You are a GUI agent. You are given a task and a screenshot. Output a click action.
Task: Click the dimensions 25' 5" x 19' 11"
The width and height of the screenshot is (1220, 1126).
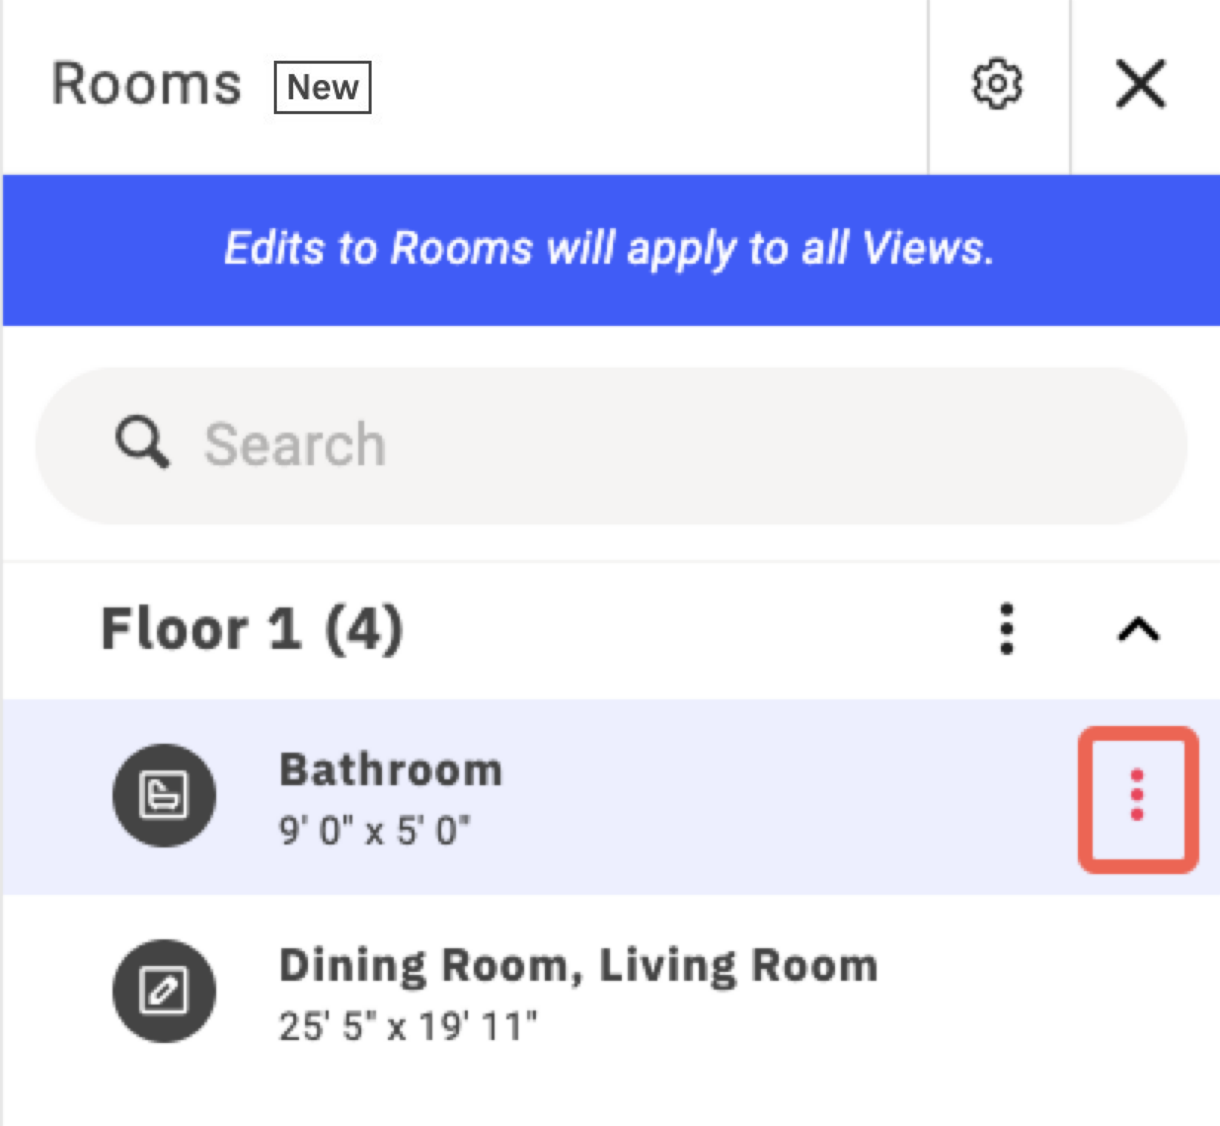click(x=408, y=1026)
